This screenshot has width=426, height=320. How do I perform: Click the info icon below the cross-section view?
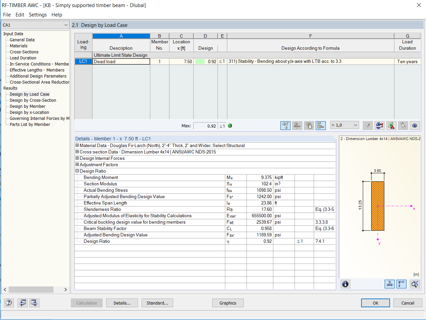[345, 284]
